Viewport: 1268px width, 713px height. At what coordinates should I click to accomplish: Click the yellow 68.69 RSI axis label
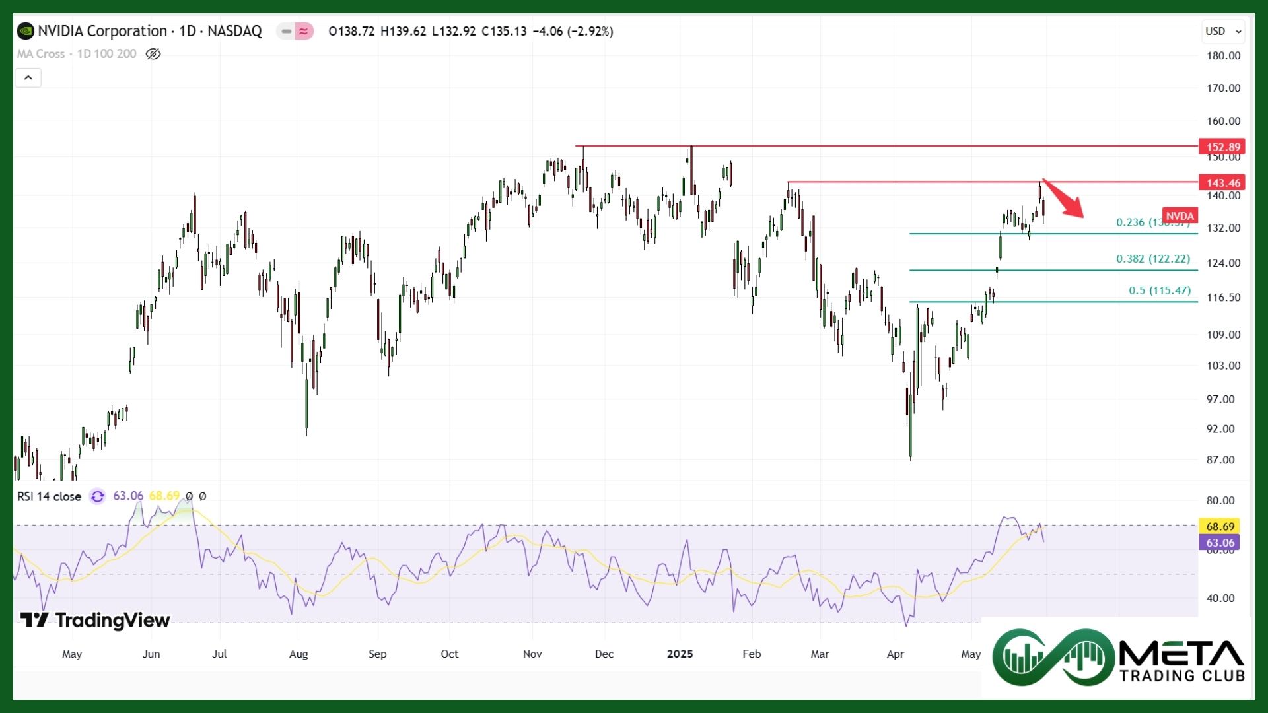point(1220,526)
